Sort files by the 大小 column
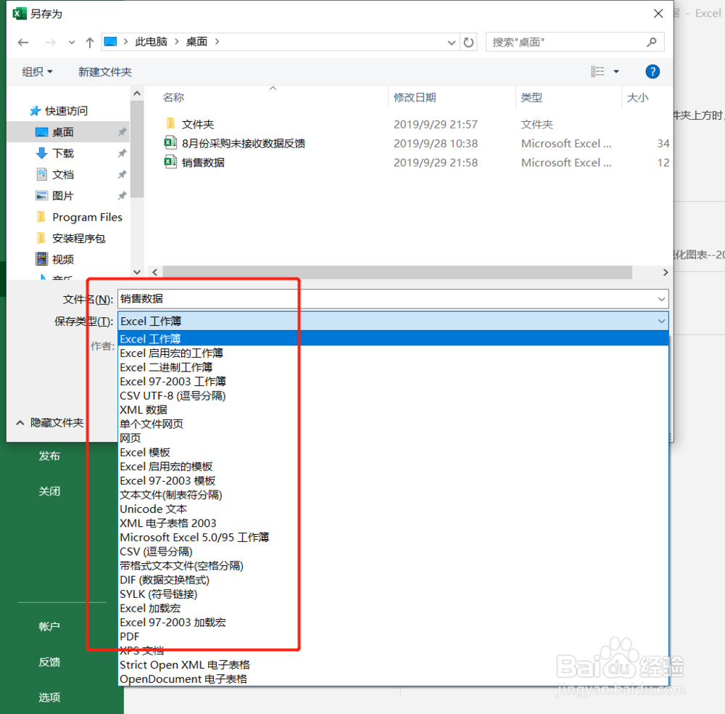The width and height of the screenshot is (725, 714). (x=637, y=98)
